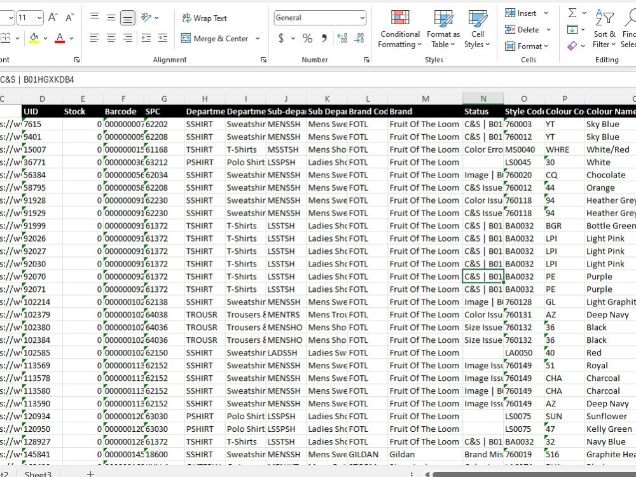Screen dimensions: 636x477
Task: Decrease decimal places
Action: 359,39
